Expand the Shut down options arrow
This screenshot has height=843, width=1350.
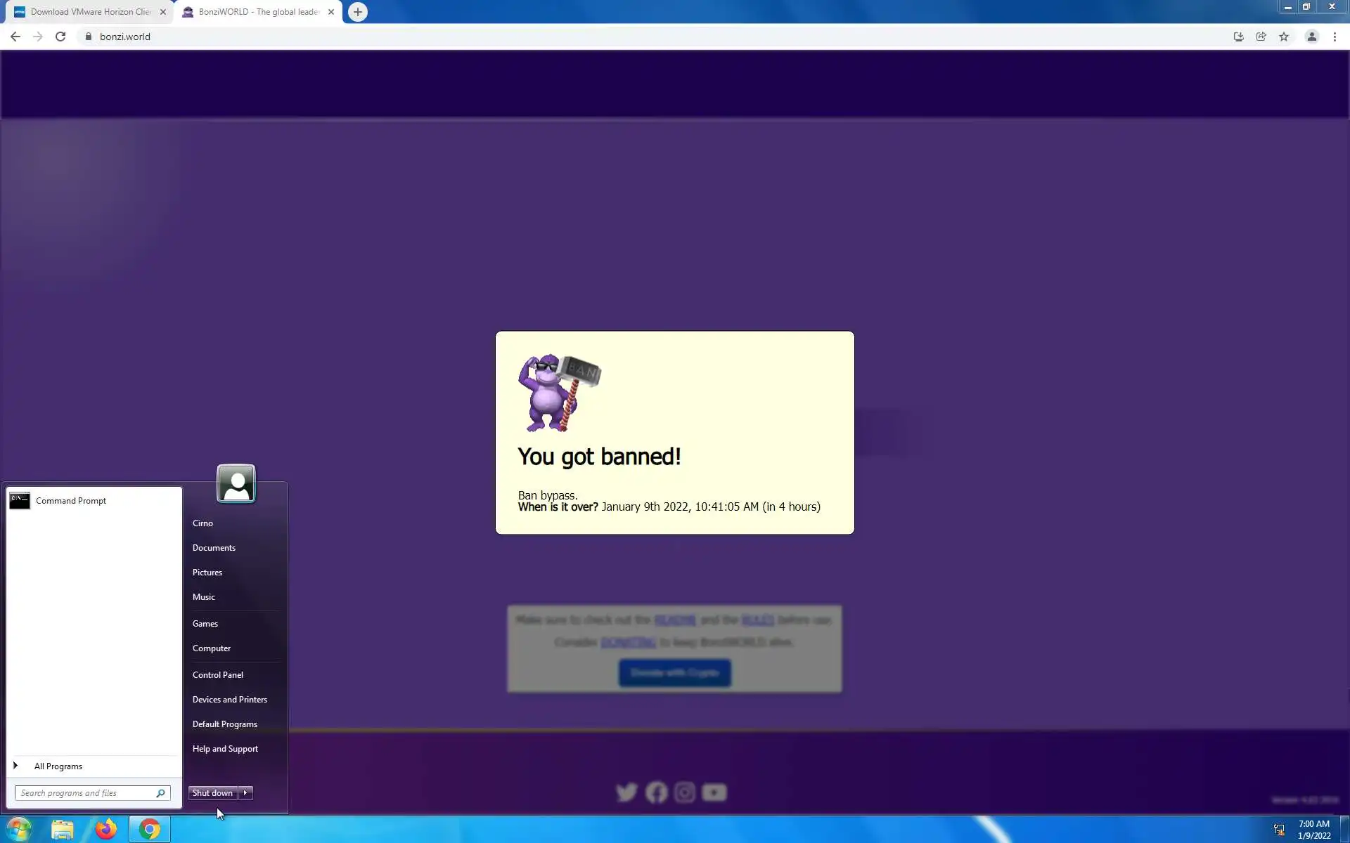[x=245, y=792]
